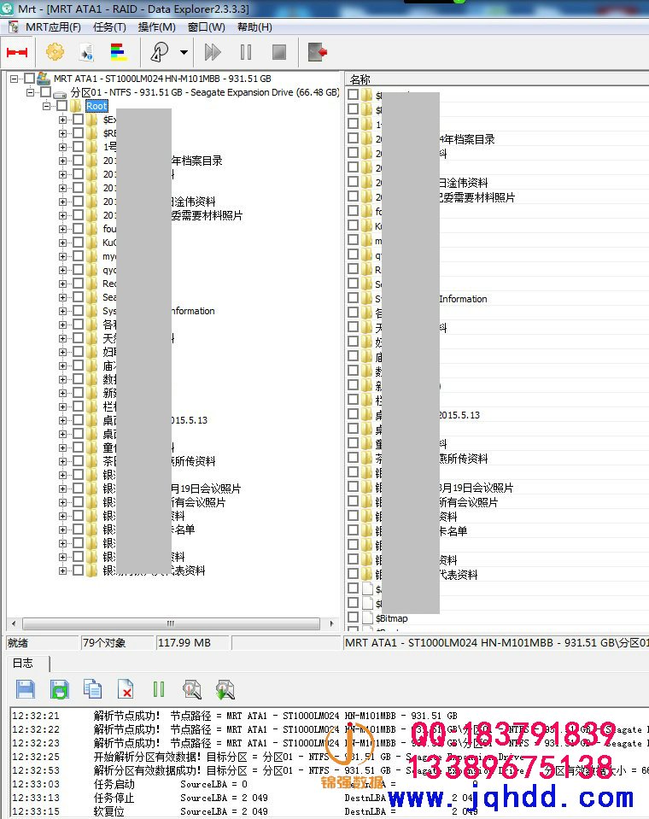Image resolution: width=649 pixels, height=819 pixels.
Task: Select the Root folder in tree
Action: pyautogui.click(x=96, y=106)
